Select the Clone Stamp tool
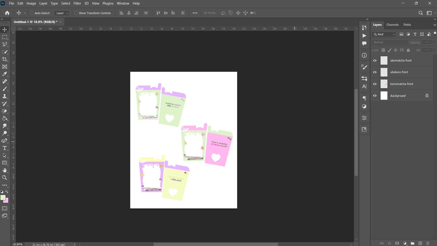437x246 pixels. pyautogui.click(x=5, y=96)
